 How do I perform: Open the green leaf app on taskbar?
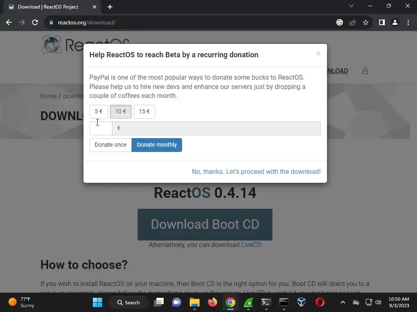coord(248,302)
